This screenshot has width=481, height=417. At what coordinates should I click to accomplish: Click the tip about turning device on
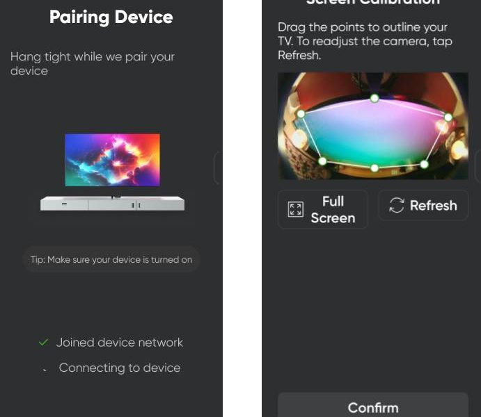pyautogui.click(x=111, y=260)
